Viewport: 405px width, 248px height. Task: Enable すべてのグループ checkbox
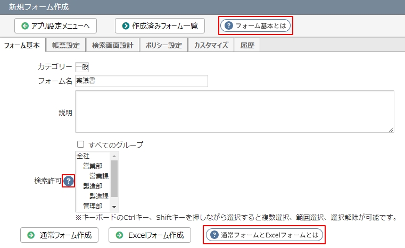[x=81, y=144]
